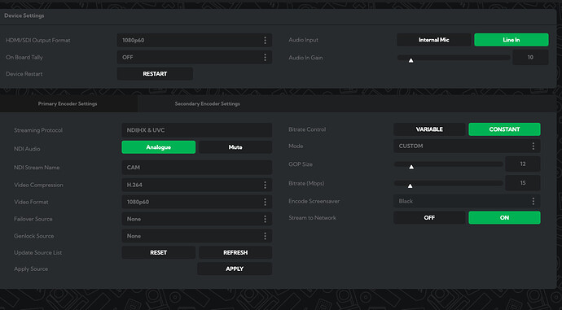The width and height of the screenshot is (562, 310).
Task: Open HDMI/SDI Output Format dropdown menu dots
Action: [x=265, y=40]
